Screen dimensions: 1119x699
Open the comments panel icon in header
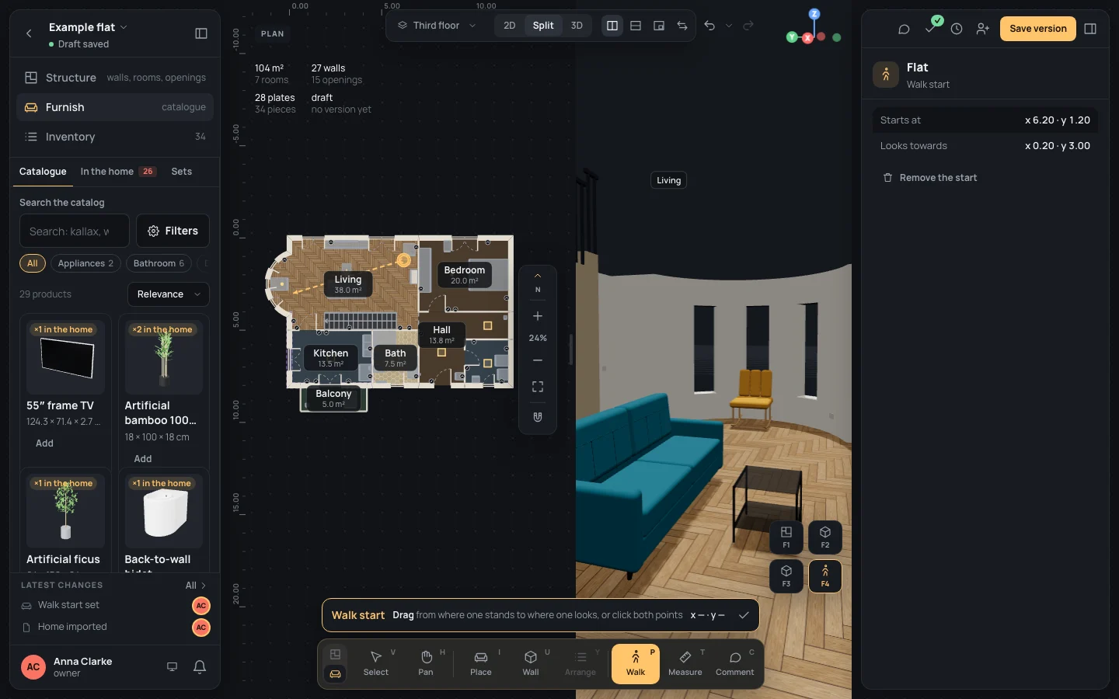[x=904, y=29]
